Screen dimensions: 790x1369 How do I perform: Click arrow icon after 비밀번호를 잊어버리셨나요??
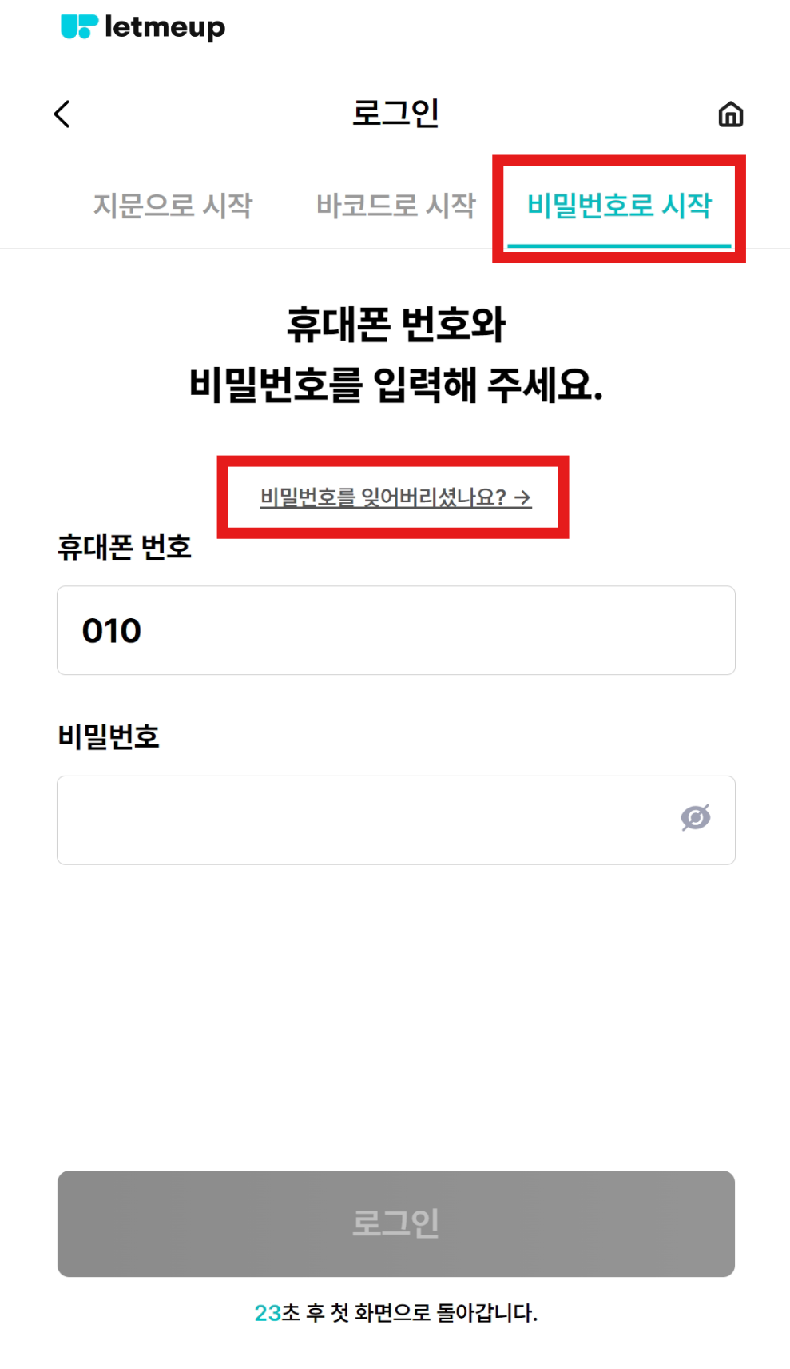pos(522,497)
